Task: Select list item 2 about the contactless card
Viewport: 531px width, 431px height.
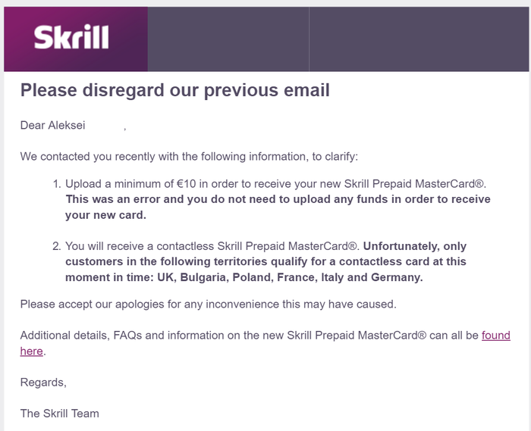Action: pyautogui.click(x=214, y=246)
